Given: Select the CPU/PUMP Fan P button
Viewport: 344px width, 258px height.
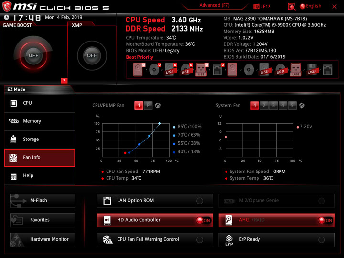Looking at the screenshot, I should coord(148,106).
